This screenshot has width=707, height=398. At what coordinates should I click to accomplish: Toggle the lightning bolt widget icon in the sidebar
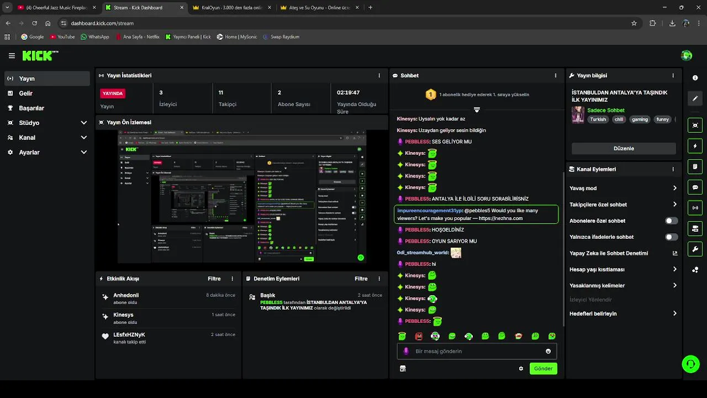click(x=695, y=146)
